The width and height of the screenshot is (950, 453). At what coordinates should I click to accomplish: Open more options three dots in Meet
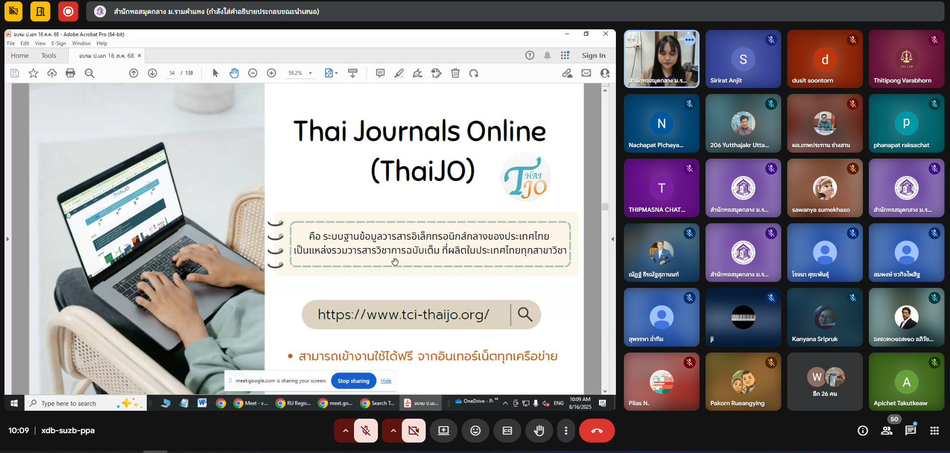point(566,431)
